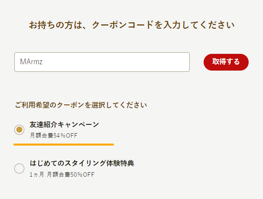Click the MArmz text in the code field
Image resolution: width=263 pixels, height=199 pixels.
31,62
